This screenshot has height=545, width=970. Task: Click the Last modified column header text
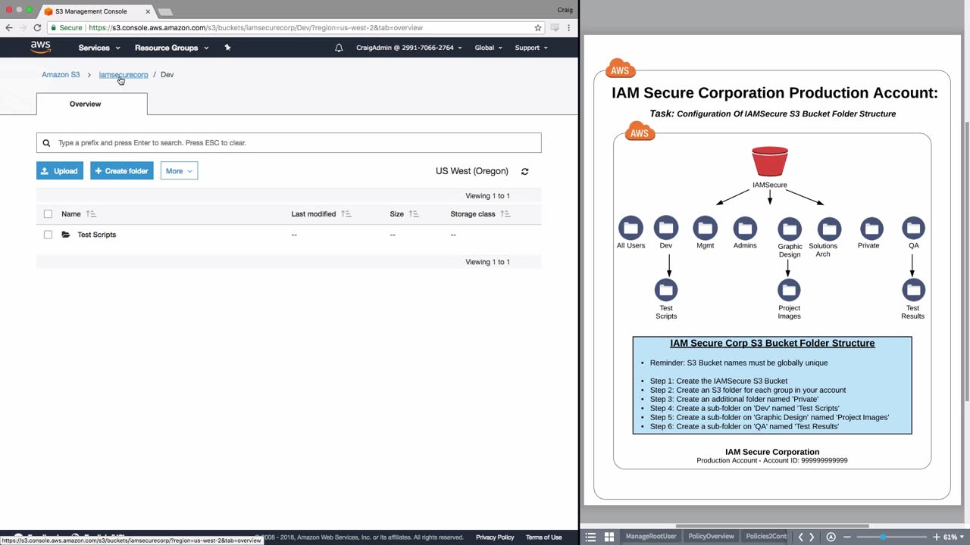click(x=314, y=214)
